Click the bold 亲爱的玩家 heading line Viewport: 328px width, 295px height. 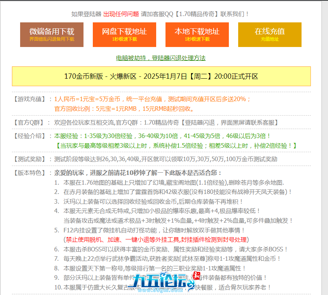click(138, 173)
